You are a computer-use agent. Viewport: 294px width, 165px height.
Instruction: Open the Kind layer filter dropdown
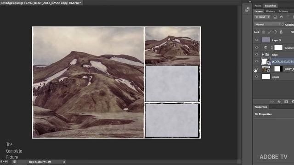tap(262, 17)
